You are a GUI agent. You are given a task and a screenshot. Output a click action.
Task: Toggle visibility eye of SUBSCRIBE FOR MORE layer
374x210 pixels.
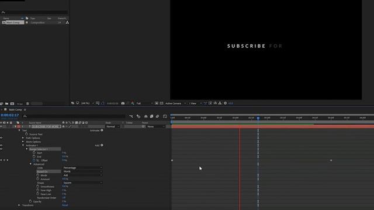click(x=1, y=127)
